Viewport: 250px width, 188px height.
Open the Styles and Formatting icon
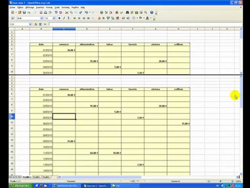tap(13, 18)
